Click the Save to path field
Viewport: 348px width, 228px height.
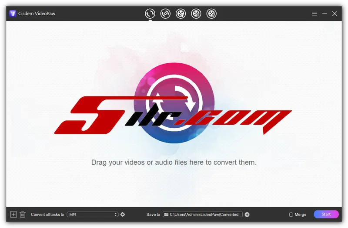click(204, 214)
